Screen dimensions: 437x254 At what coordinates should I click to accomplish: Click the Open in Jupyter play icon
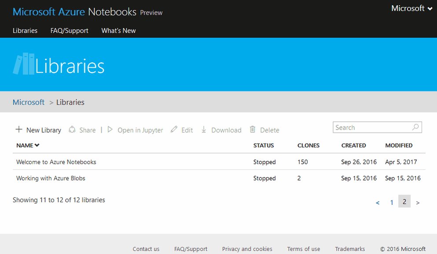click(x=110, y=129)
